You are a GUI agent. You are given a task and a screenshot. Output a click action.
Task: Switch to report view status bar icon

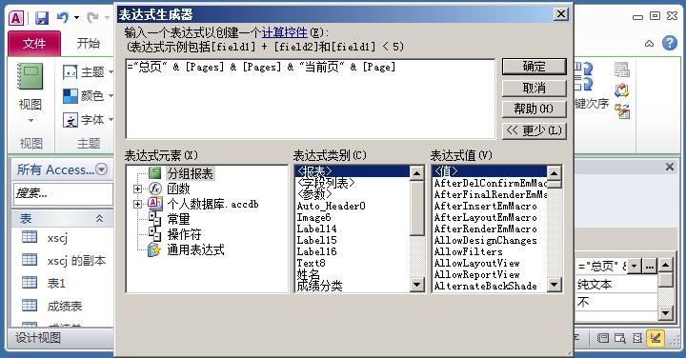603,337
